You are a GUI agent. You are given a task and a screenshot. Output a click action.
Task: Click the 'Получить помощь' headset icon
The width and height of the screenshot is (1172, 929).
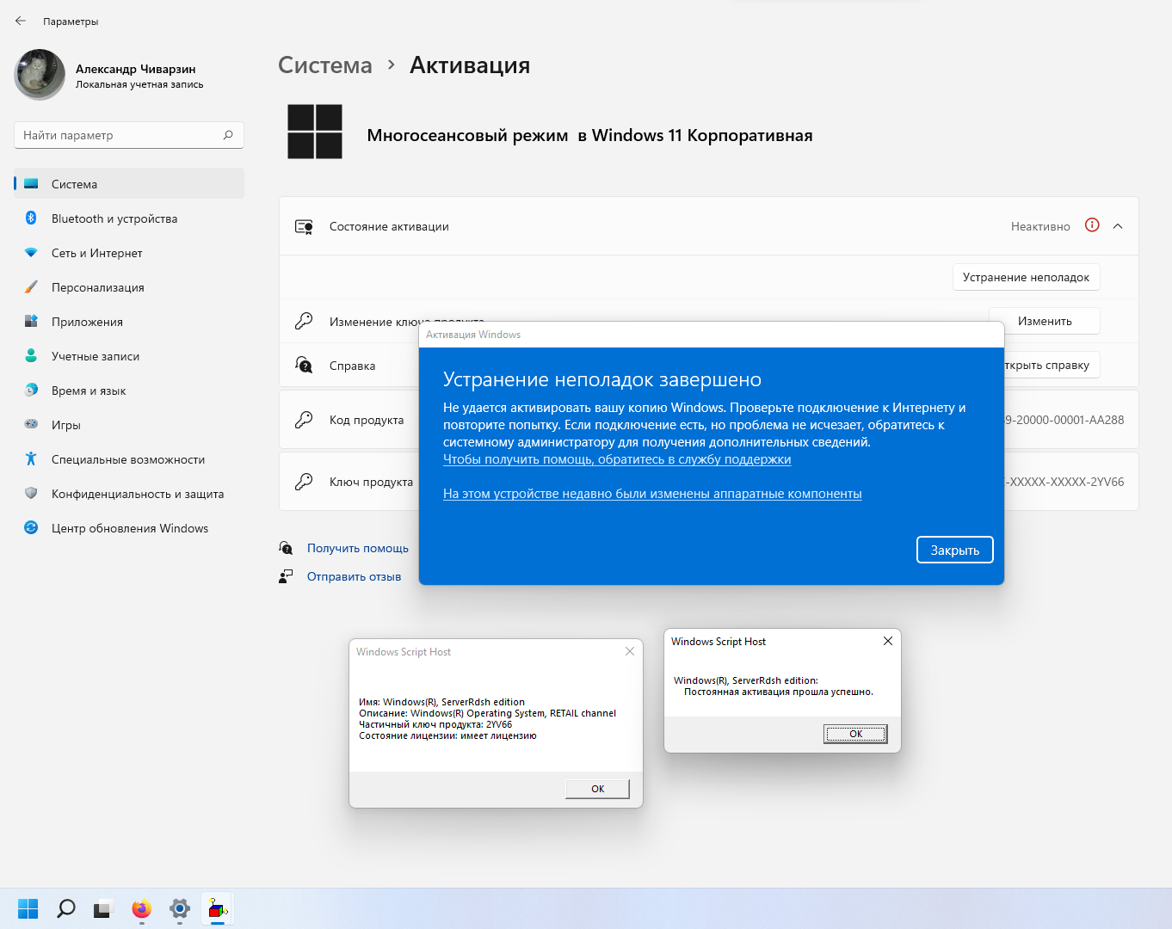[286, 548]
